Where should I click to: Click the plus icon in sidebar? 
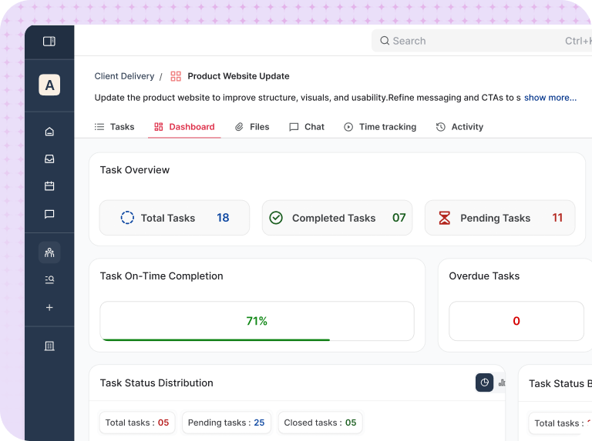pos(49,307)
